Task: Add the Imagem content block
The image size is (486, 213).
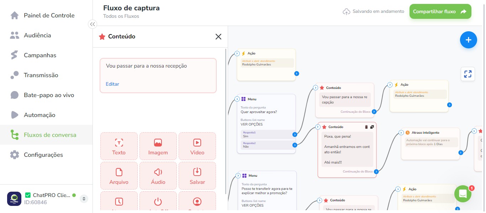Action: tap(158, 146)
